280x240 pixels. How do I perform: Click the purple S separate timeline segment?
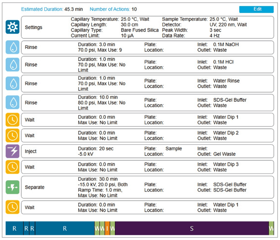192,228
